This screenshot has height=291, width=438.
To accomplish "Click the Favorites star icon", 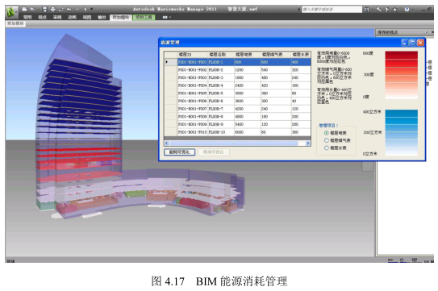I will click(395, 9).
